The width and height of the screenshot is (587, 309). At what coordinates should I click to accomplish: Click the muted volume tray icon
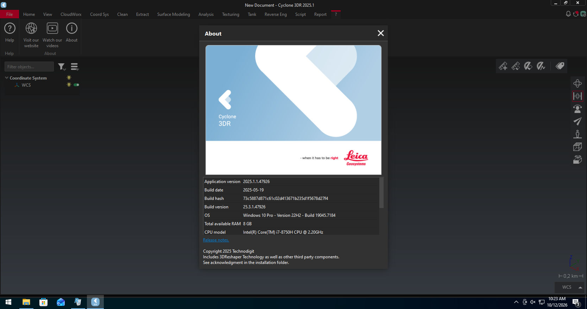[x=533, y=302]
